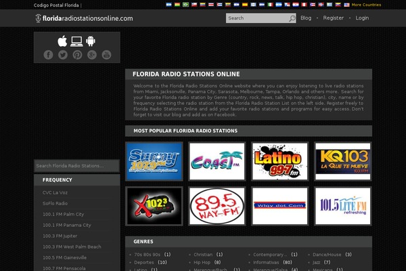This screenshot has width=406, height=271.
Task: Open the Android app icon
Action: pos(91,41)
